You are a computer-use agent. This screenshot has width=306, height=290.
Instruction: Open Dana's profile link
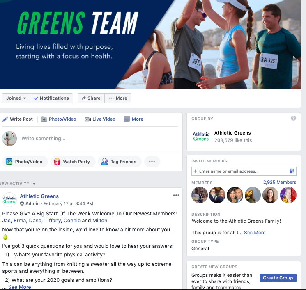click(35, 221)
